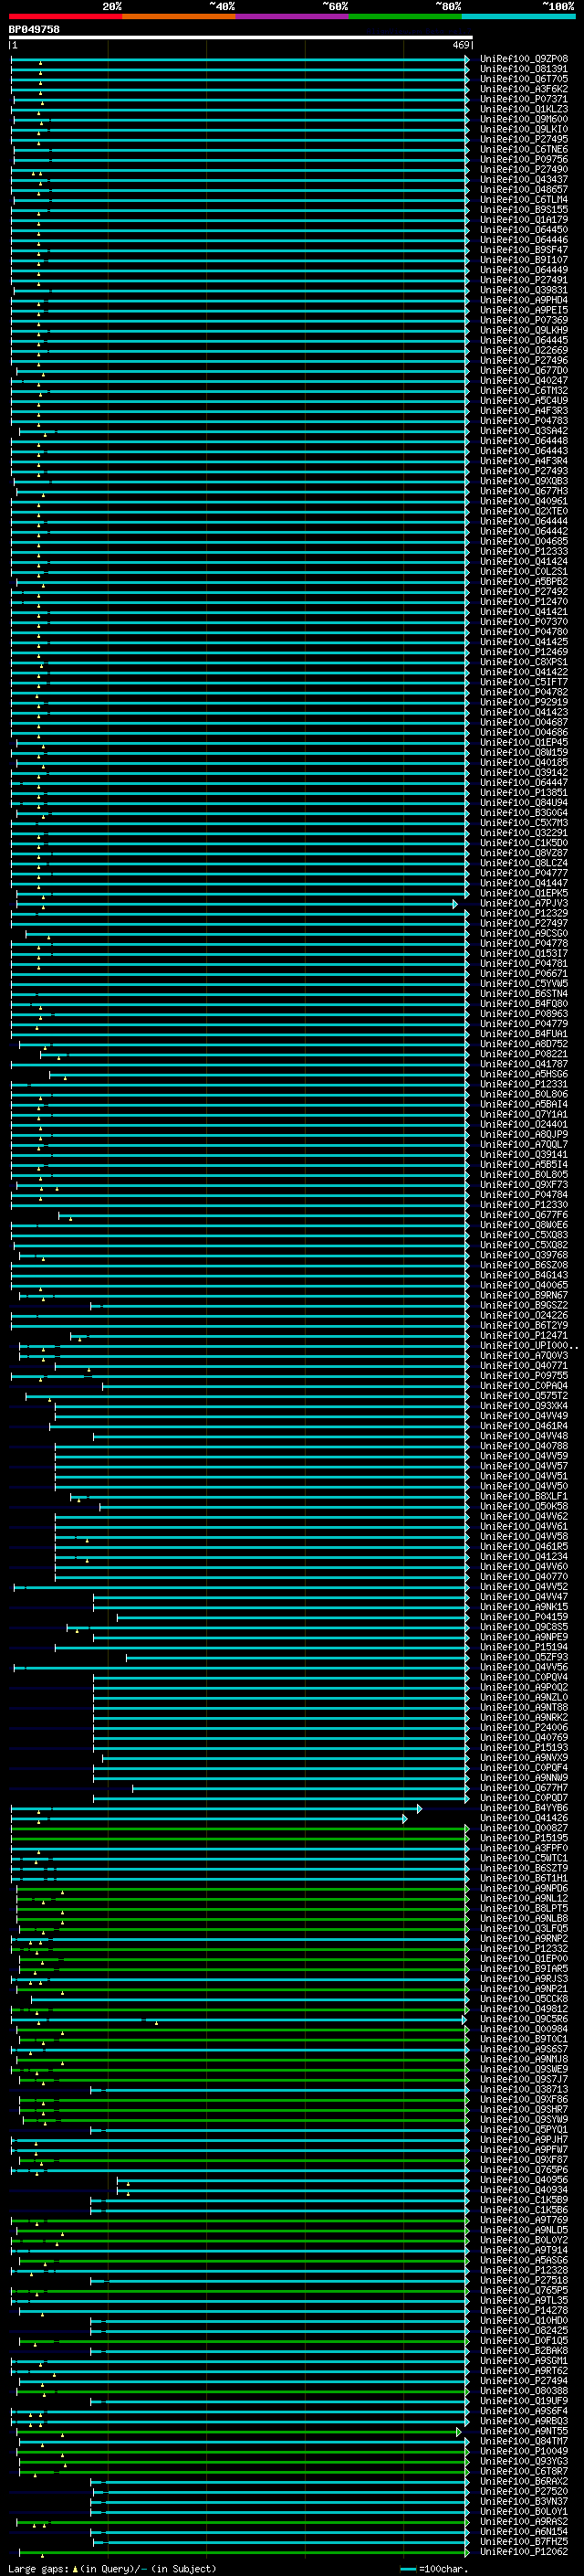Select the UniRef100_A7Q0V3 label
Screen dimensions: 584x2576
click(524, 1356)
